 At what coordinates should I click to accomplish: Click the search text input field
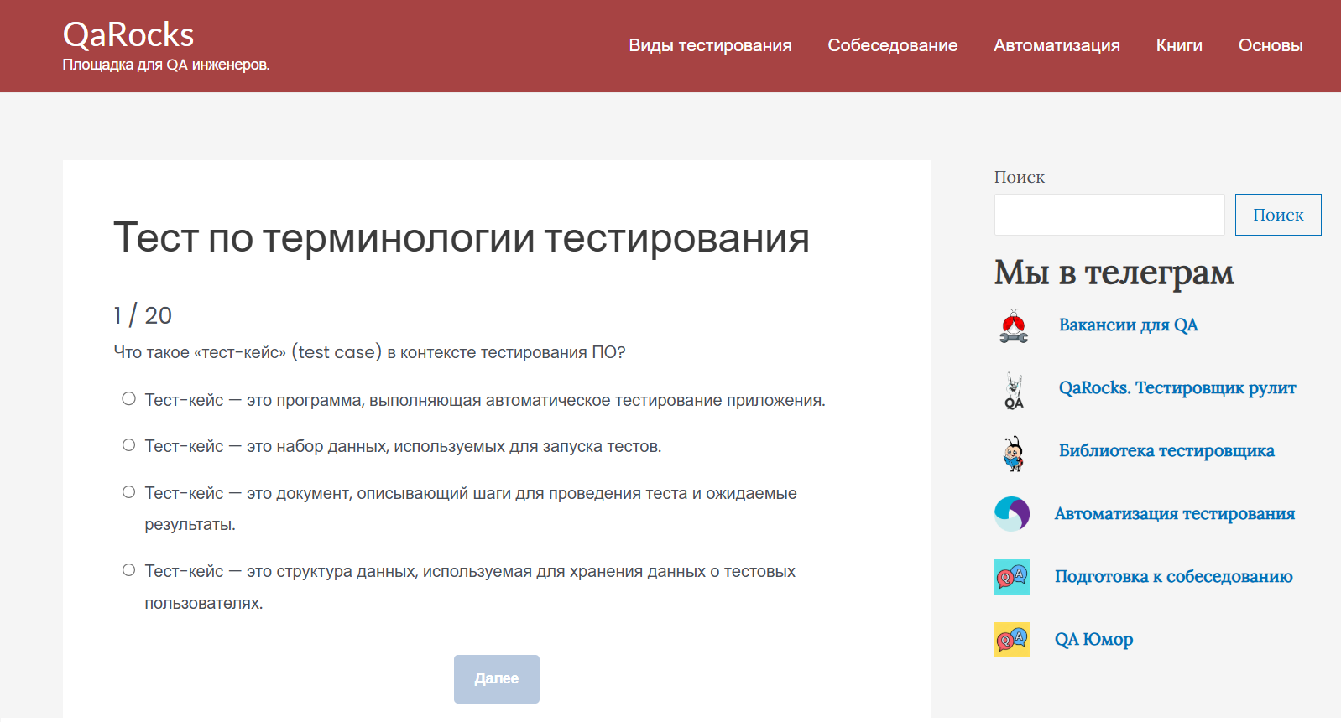(1109, 215)
